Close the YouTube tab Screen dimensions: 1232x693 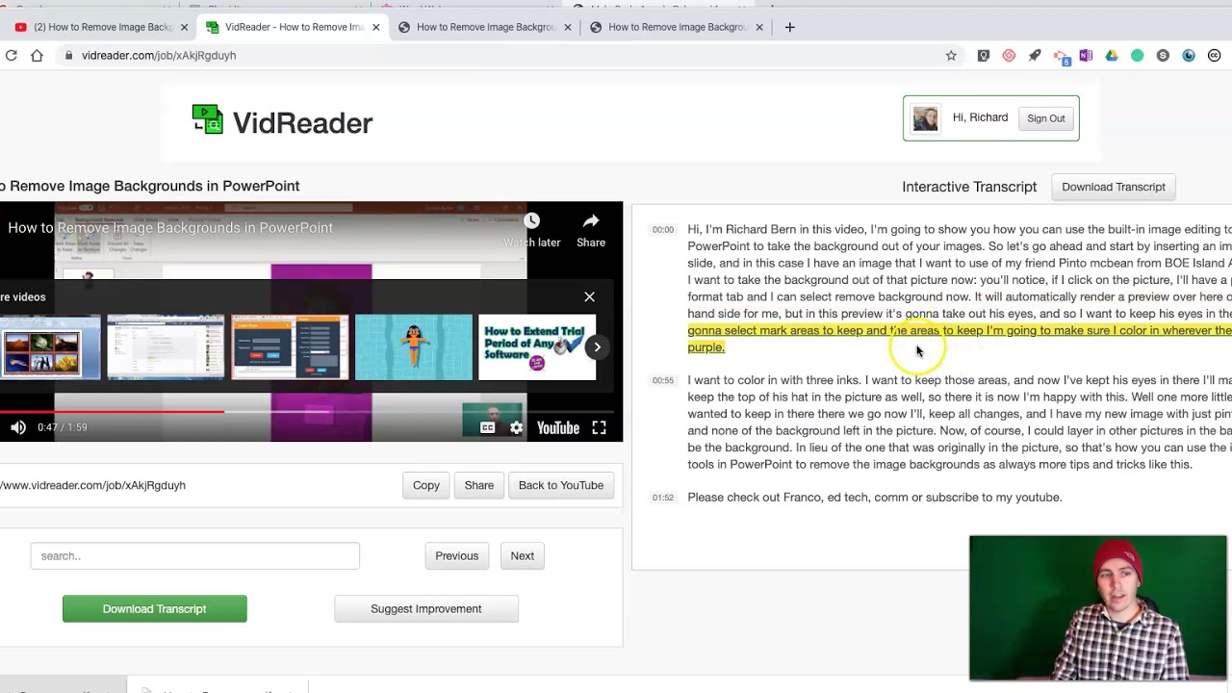184,27
